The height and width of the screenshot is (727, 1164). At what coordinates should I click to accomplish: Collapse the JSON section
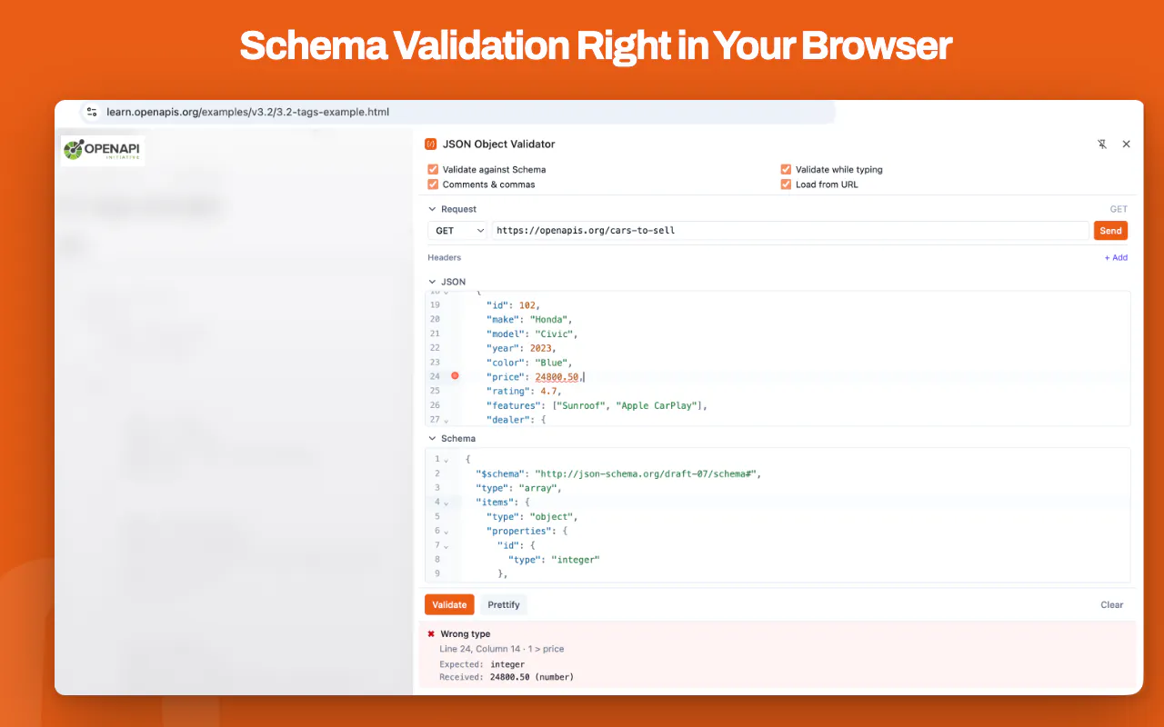(x=432, y=282)
